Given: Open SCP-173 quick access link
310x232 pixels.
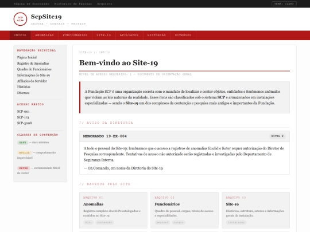Looking at the screenshot, I should (23, 117).
